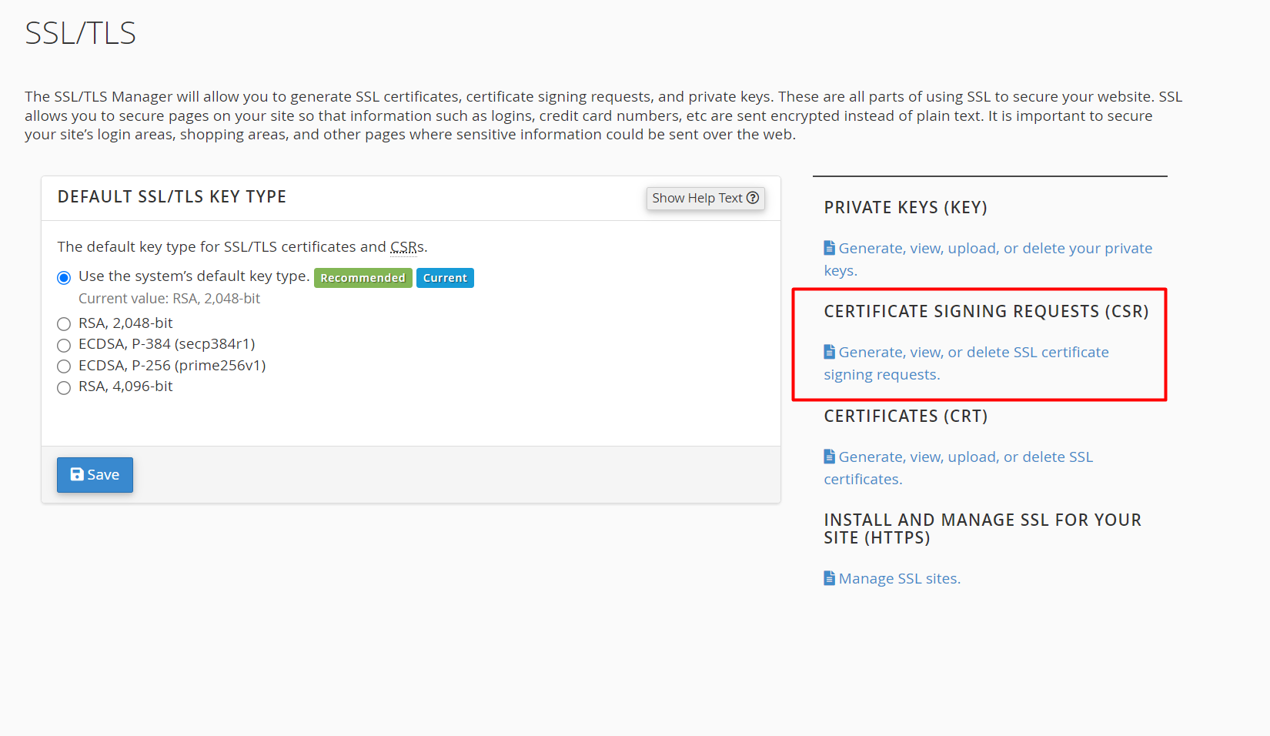
Task: Click the document icon next to Manage SSL sites
Action: (x=829, y=578)
